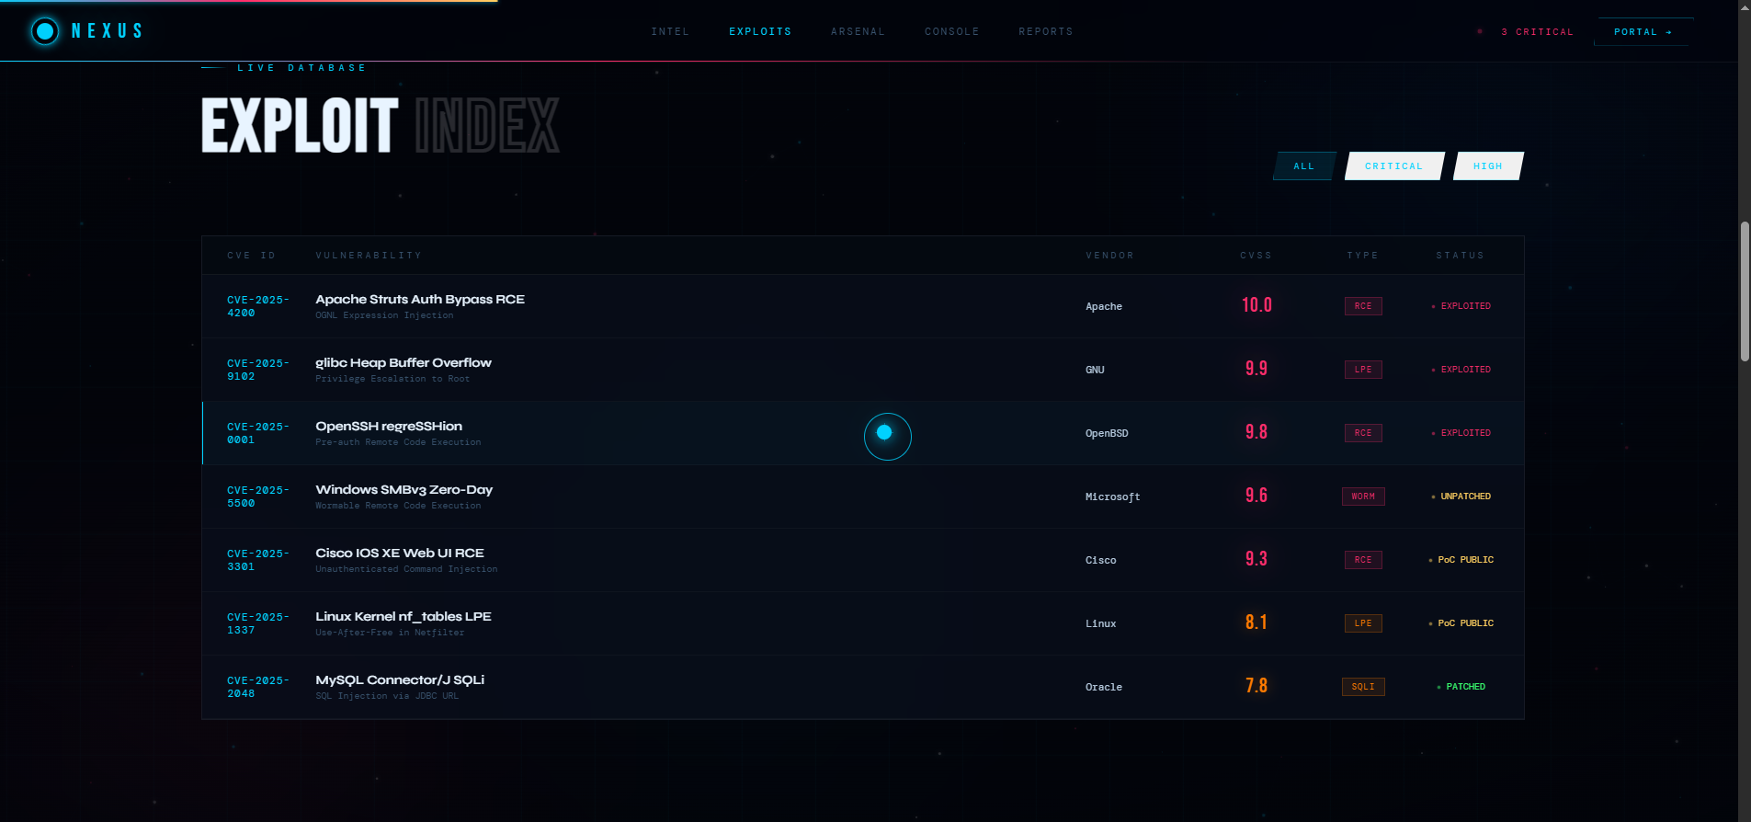Click the CVSS column header
Image resolution: width=1751 pixels, height=822 pixels.
[x=1256, y=256]
